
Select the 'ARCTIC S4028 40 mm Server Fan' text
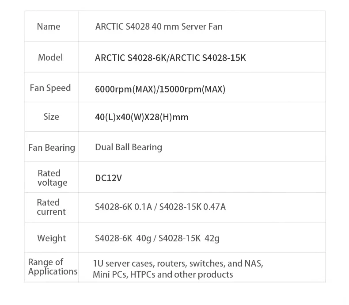pyautogui.click(x=159, y=27)
